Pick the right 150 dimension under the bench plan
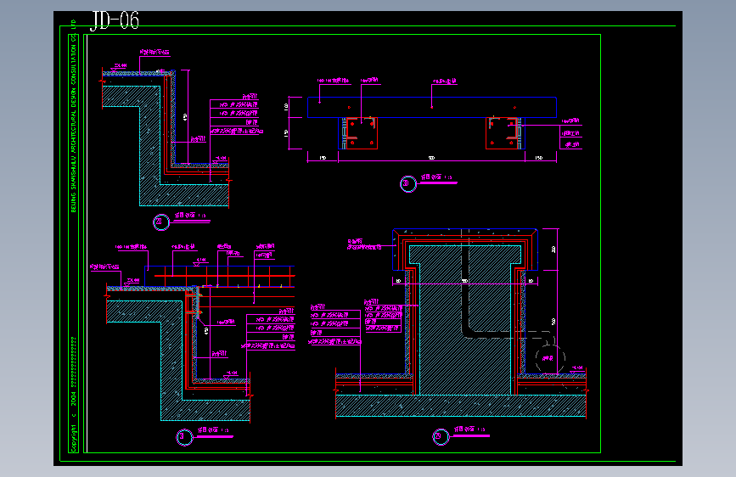Viewport: 736px width, 477px height. 539,158
